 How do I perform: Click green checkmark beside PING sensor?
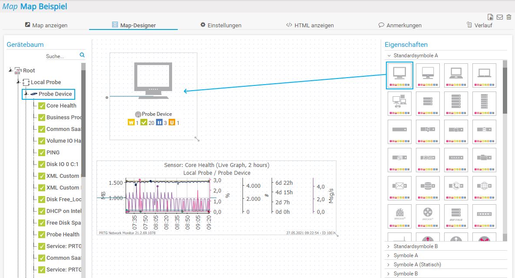(x=42, y=153)
